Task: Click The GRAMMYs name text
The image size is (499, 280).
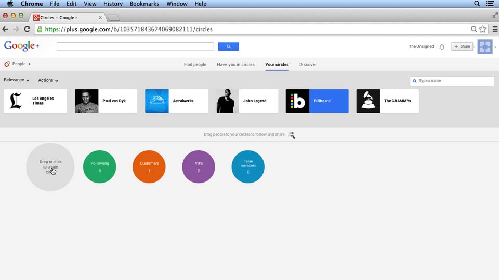Action: click(x=398, y=101)
